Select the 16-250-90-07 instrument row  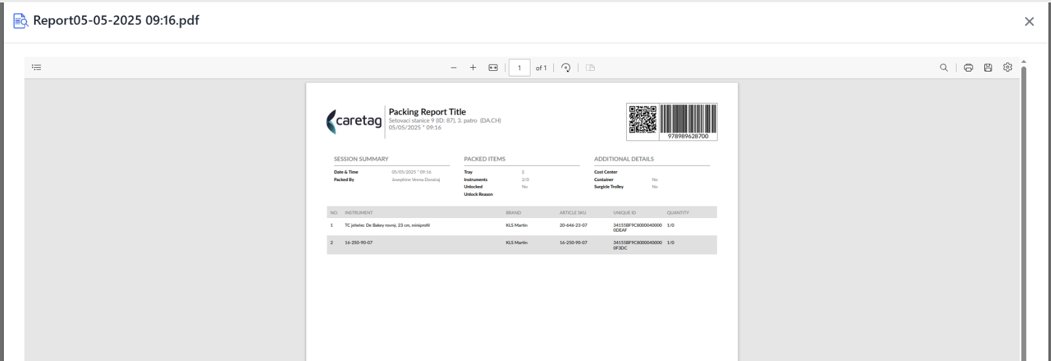point(522,245)
